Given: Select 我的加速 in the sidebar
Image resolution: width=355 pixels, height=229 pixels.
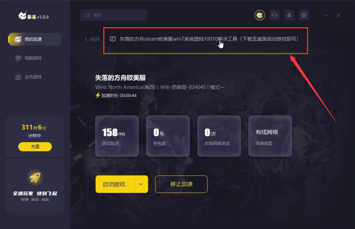Looking at the screenshot, I should (34, 39).
